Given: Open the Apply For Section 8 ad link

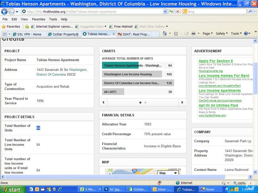Looking at the screenshot, I should pyautogui.click(x=216, y=61).
